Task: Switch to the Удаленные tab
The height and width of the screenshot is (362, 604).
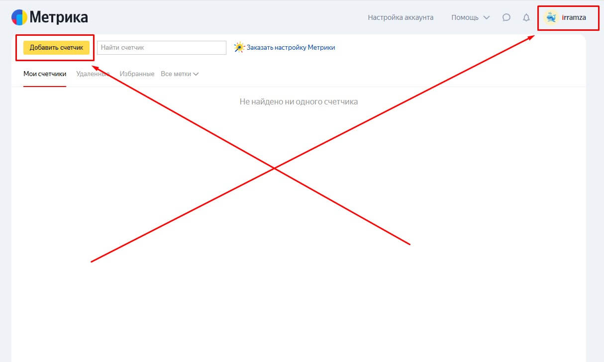Action: 93,74
